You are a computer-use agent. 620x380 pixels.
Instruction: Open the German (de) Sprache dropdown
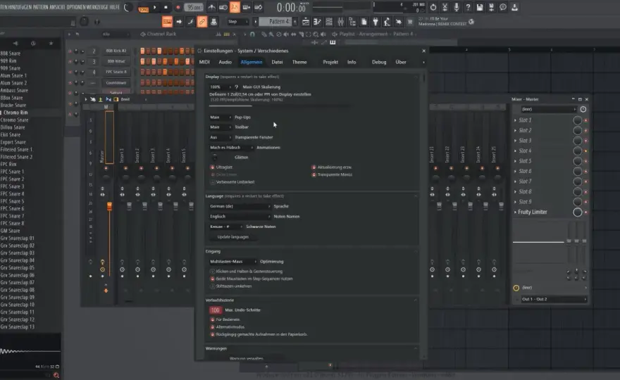point(240,206)
